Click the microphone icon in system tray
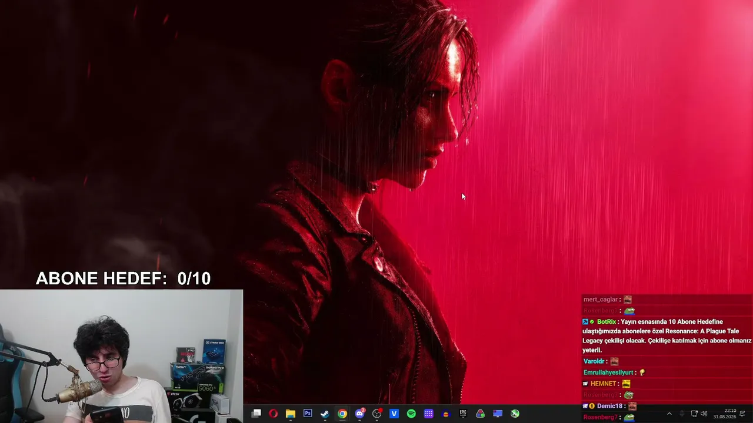The width and height of the screenshot is (753, 423). point(682,414)
